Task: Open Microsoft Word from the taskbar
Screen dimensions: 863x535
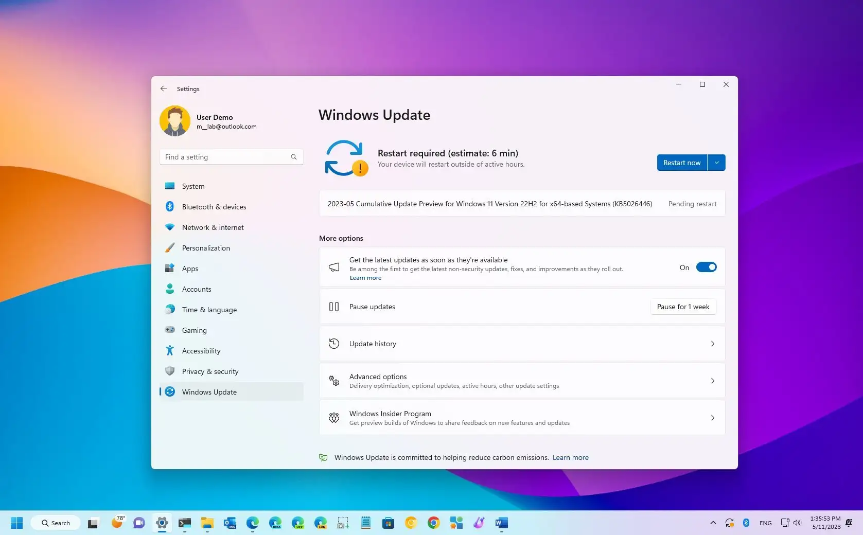Action: [x=501, y=523]
